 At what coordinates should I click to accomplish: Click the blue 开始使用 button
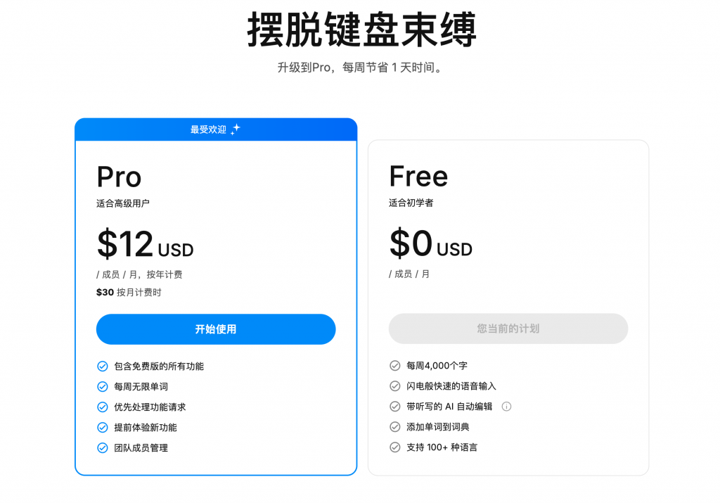click(x=216, y=329)
